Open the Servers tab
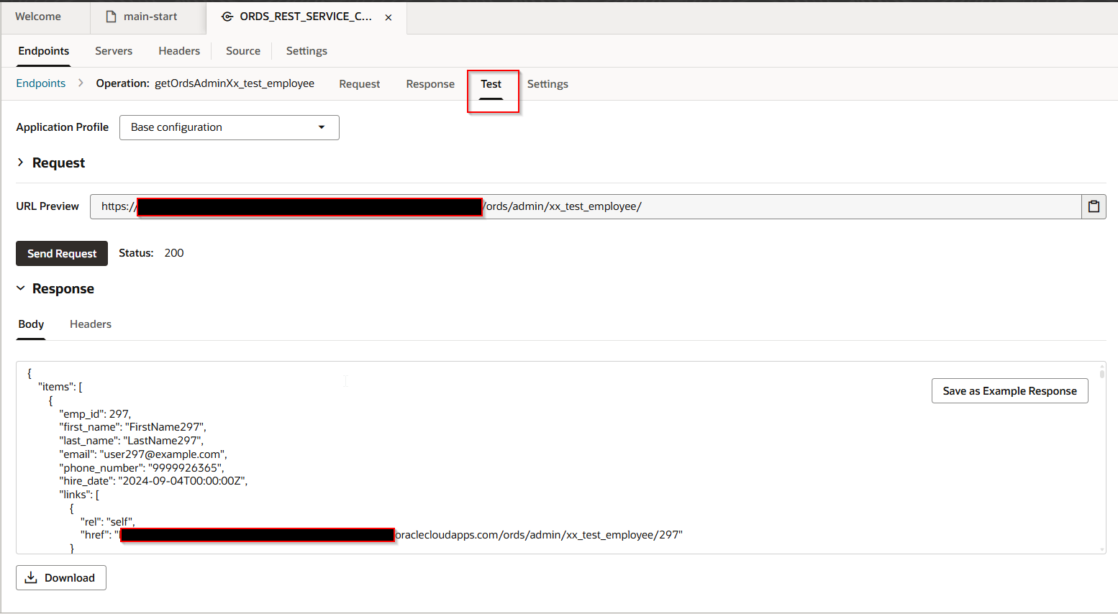Screen dimensions: 1118x614 coord(114,51)
